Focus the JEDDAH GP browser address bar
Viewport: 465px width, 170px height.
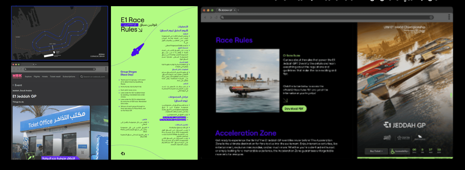(327, 17)
